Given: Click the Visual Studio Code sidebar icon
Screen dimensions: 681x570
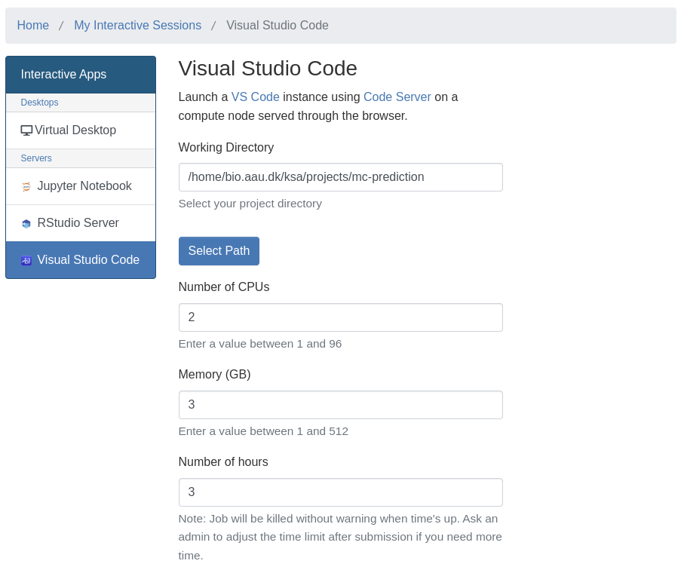Looking at the screenshot, I should pyautogui.click(x=26, y=260).
